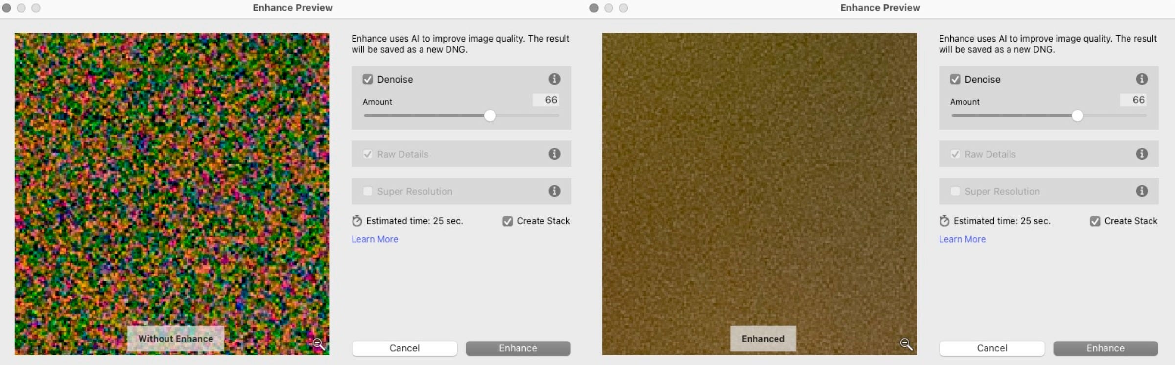
Task: Click Cancel button in left window
Action: 404,348
